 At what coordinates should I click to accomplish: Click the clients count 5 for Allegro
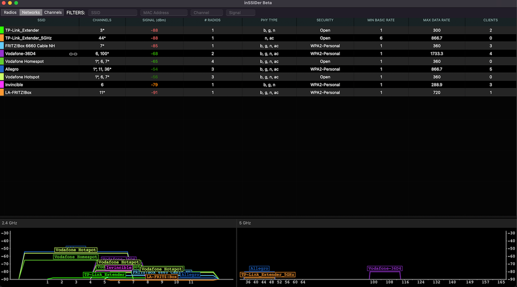pyautogui.click(x=491, y=69)
